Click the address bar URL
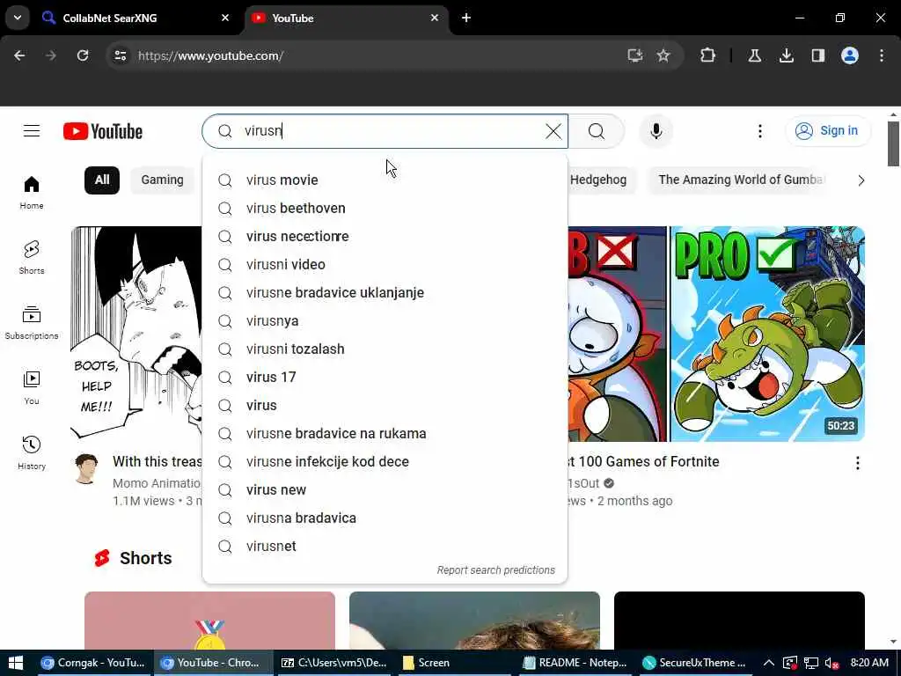Viewport: 901px width, 676px height. (x=210, y=55)
